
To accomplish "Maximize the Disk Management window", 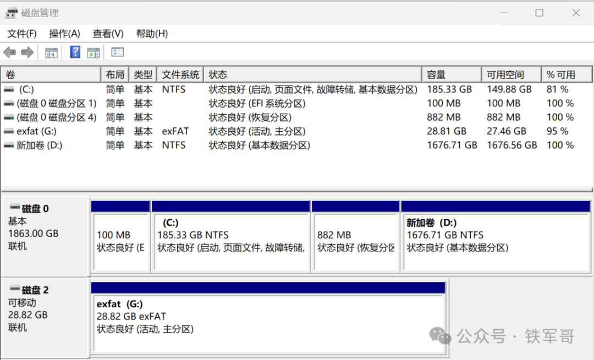I will (x=540, y=13).
